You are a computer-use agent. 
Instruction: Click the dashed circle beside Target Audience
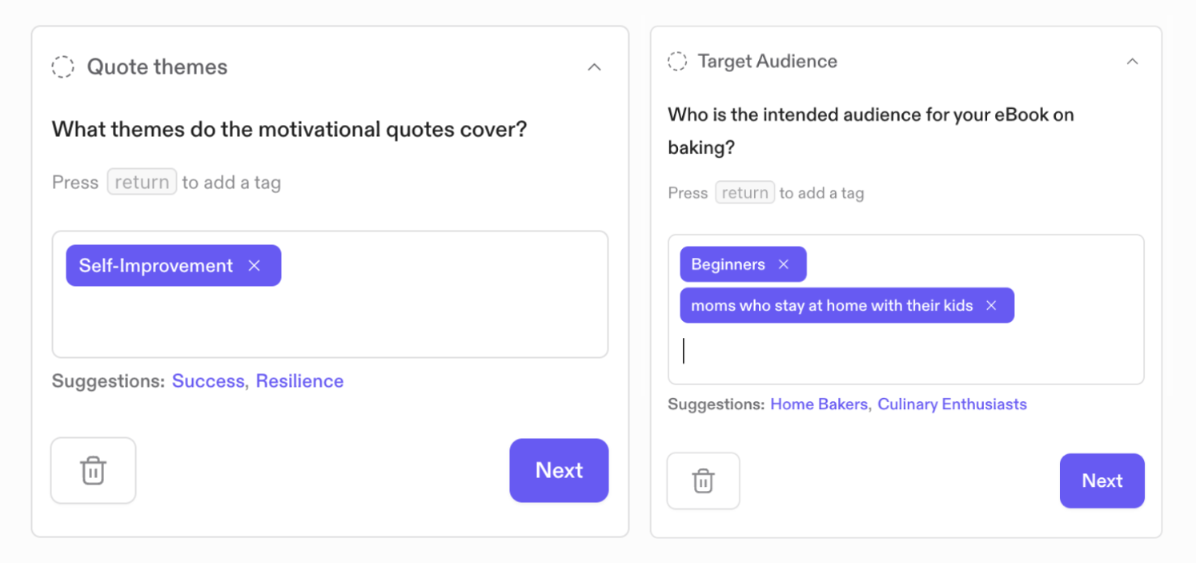pyautogui.click(x=677, y=62)
